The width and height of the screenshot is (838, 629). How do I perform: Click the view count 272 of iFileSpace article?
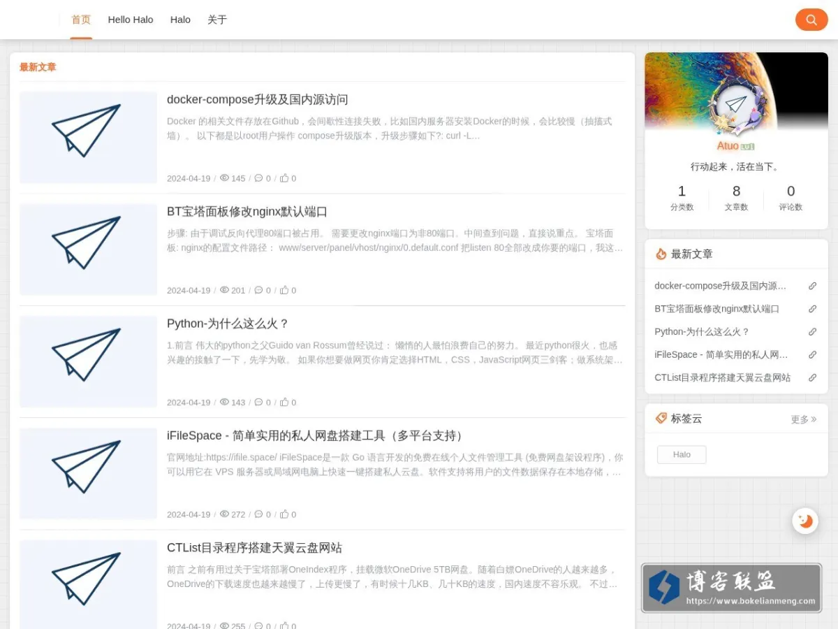click(x=238, y=514)
